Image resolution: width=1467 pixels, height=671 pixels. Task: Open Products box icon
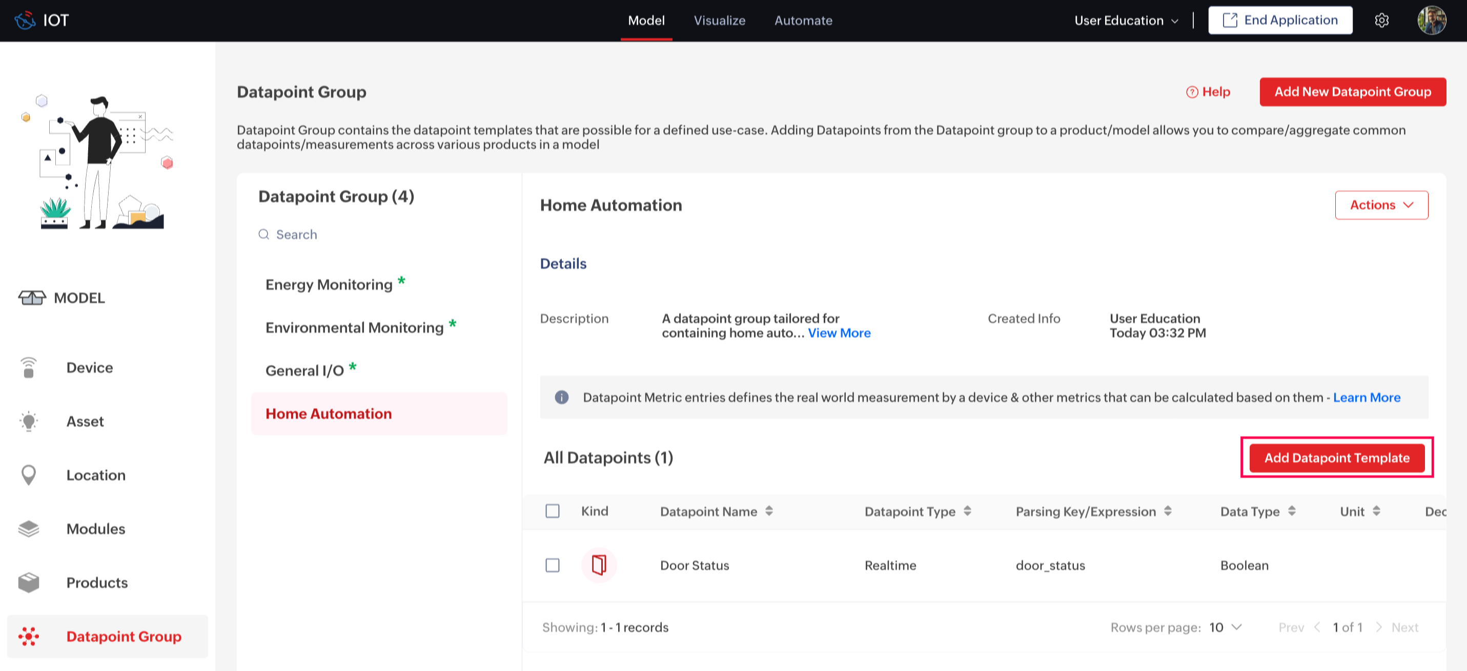click(29, 582)
